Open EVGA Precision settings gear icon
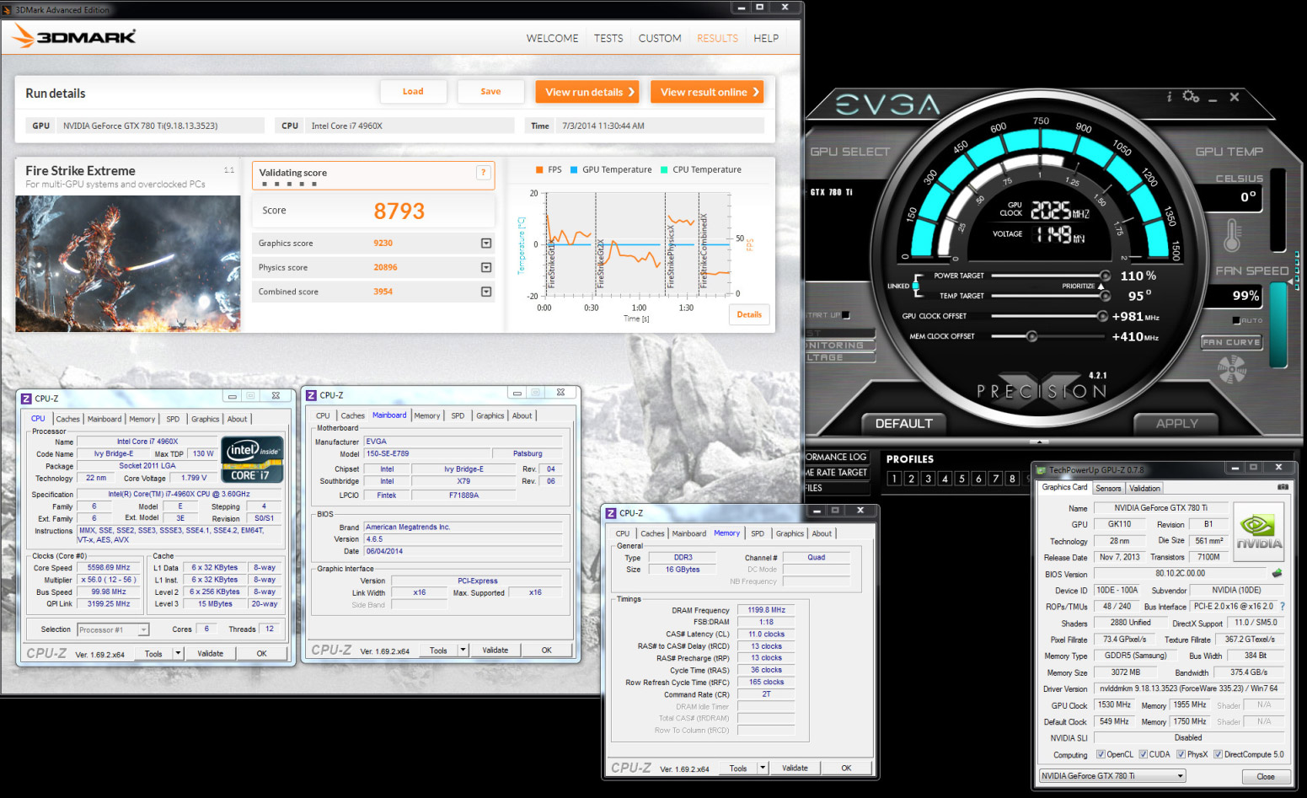The height and width of the screenshot is (798, 1307). click(1191, 97)
